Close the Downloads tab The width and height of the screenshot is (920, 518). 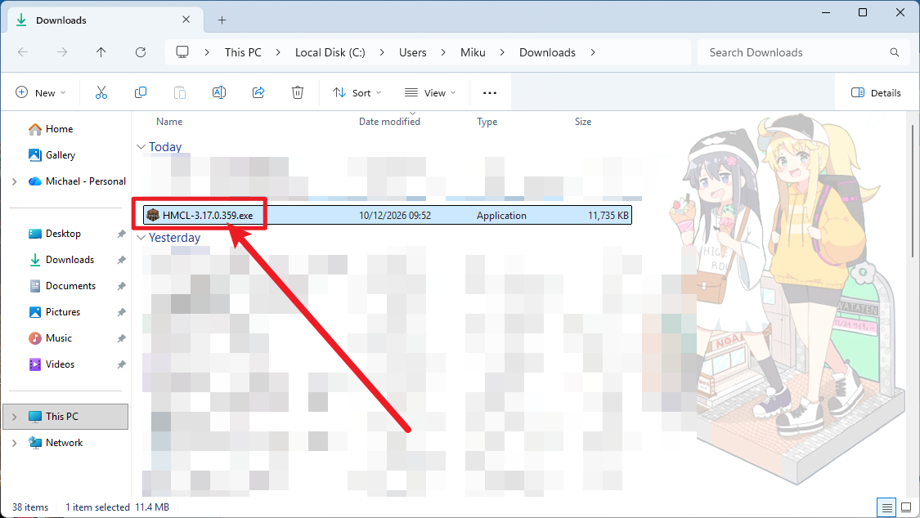point(186,20)
